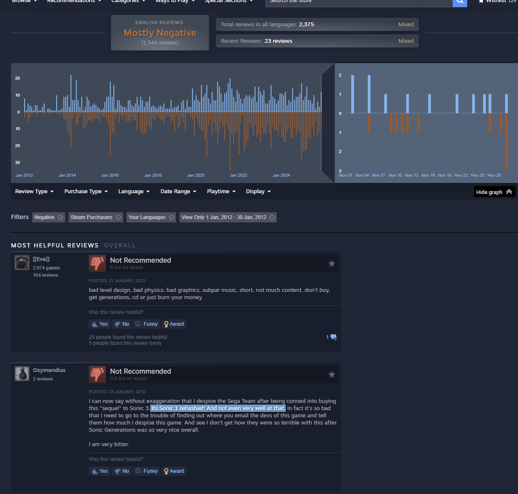
Task: Open the Recommendations store menu
Action: [74, 1]
